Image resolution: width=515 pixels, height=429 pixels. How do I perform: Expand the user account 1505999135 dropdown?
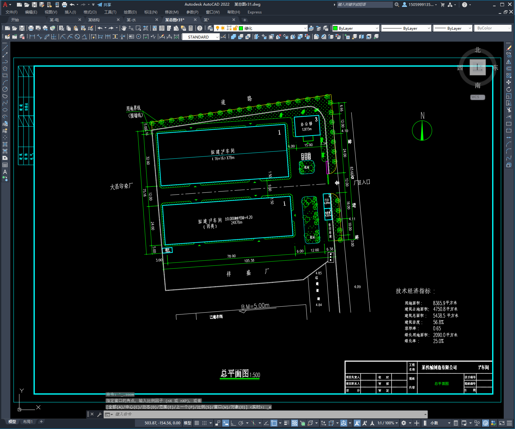click(x=436, y=5)
